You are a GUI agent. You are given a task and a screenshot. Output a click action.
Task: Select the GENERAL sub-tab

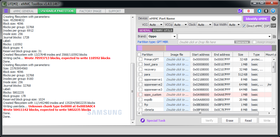click(145, 30)
